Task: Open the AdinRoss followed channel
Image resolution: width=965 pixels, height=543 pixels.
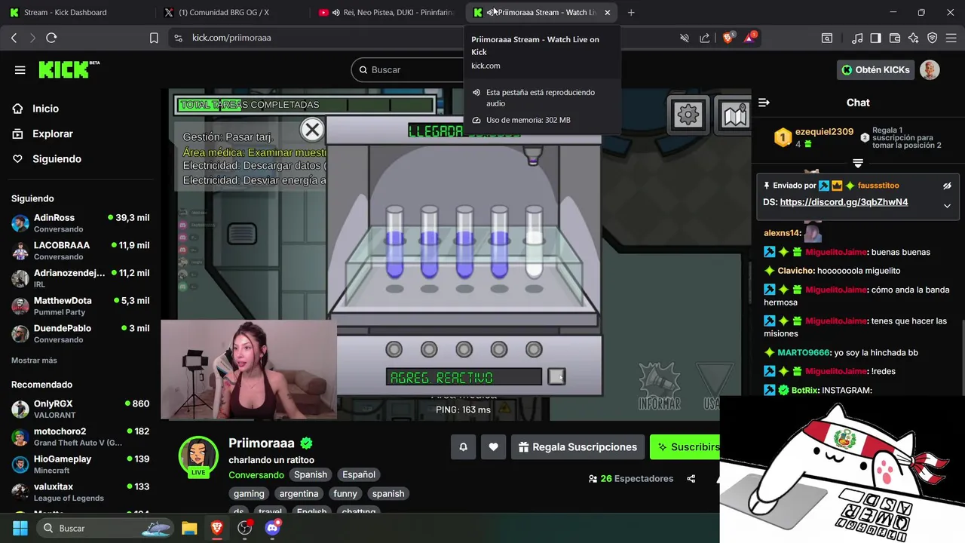Action: (x=81, y=222)
